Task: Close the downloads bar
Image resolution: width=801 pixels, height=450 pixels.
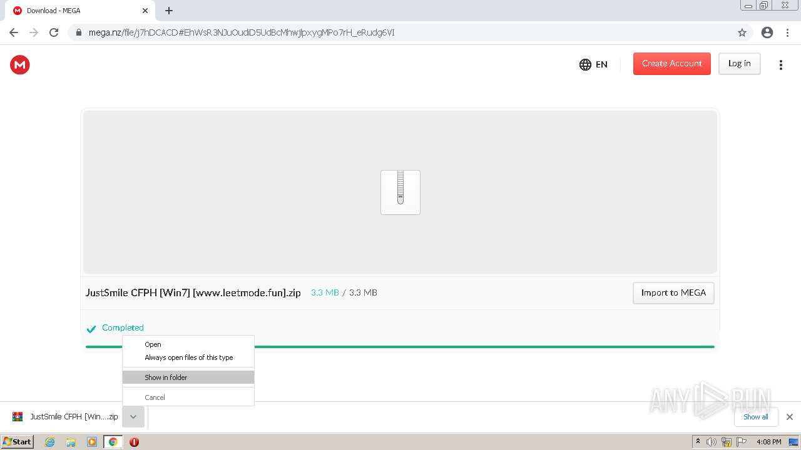Action: pyautogui.click(x=790, y=417)
